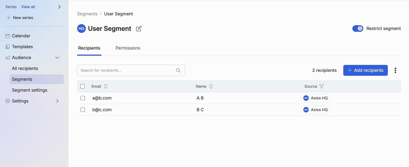Collapse the Audience section chevron
The image size is (409, 167).
pyautogui.click(x=57, y=58)
